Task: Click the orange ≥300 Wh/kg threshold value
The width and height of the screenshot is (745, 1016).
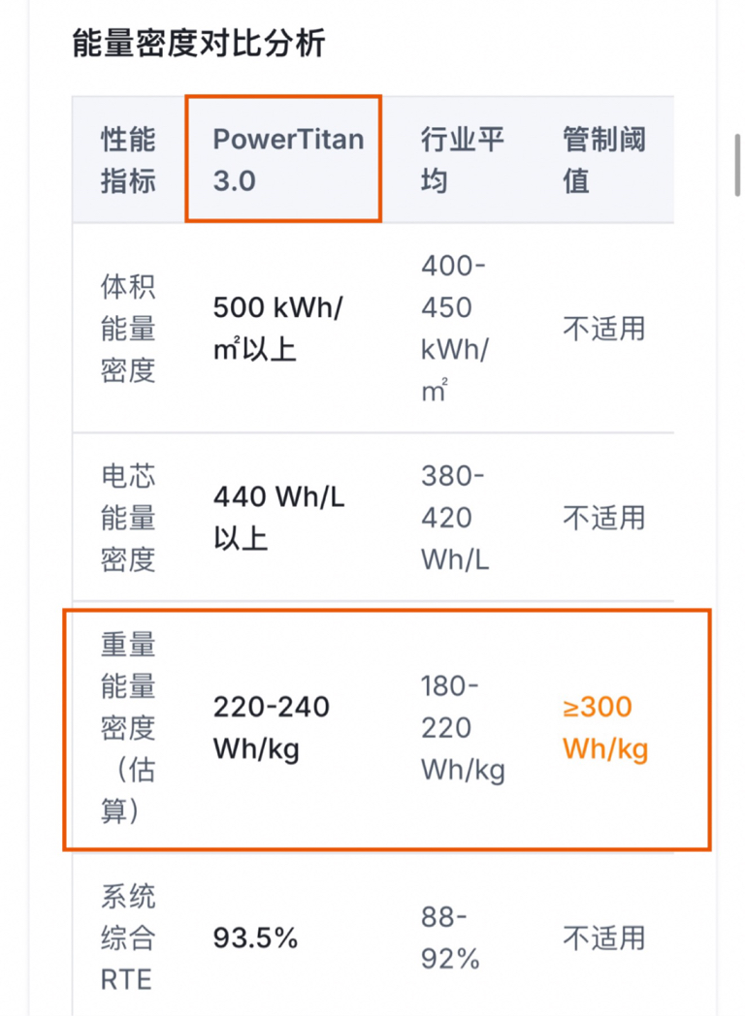Action: (605, 728)
